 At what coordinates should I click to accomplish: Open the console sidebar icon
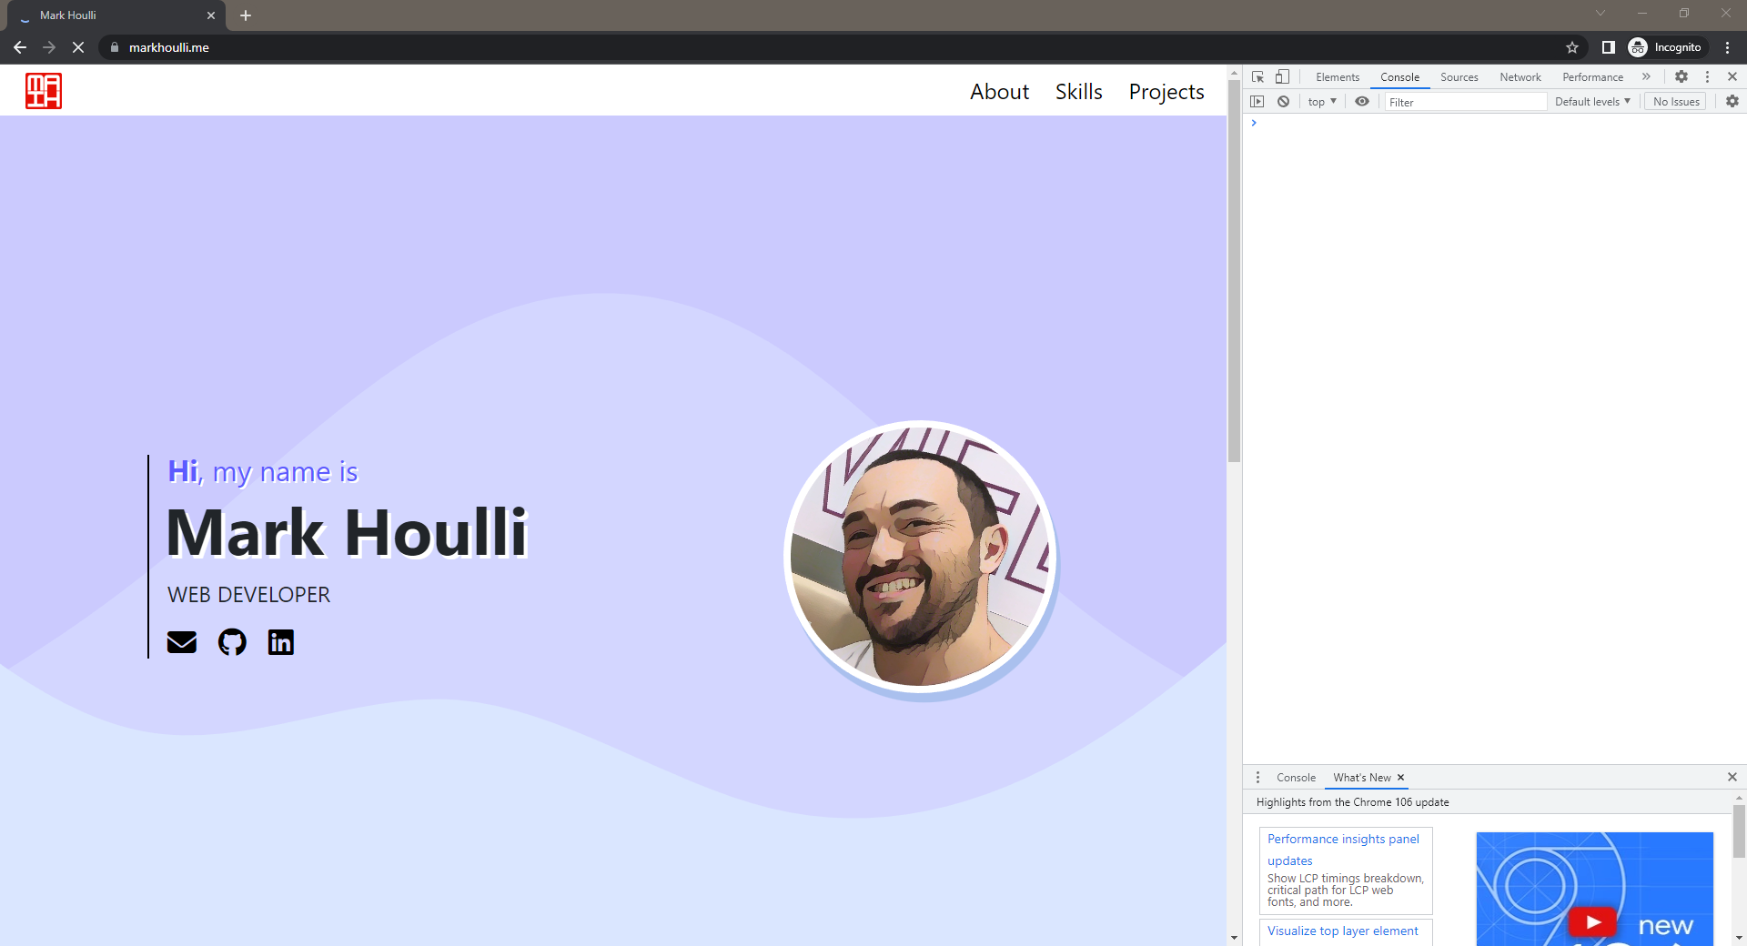pos(1258,101)
